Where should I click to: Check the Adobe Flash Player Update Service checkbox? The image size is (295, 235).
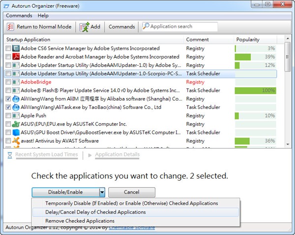click(x=8, y=90)
